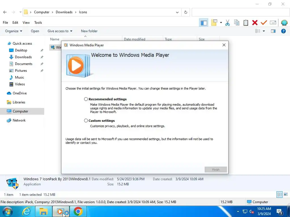Click the Explorer search box
This screenshot has width=290, height=217.
point(241,12)
